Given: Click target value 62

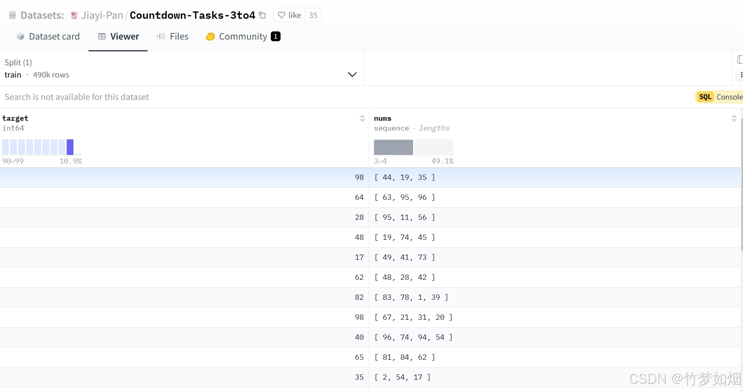Looking at the screenshot, I should [359, 277].
